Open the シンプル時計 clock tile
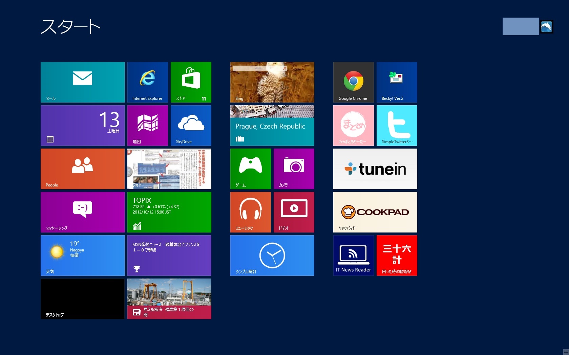The width and height of the screenshot is (569, 355). tap(272, 256)
